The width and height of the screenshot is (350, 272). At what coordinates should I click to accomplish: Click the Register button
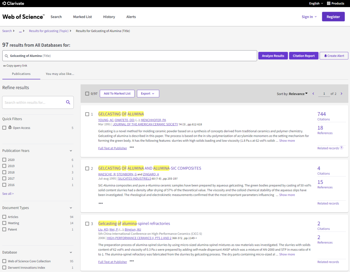click(333, 17)
